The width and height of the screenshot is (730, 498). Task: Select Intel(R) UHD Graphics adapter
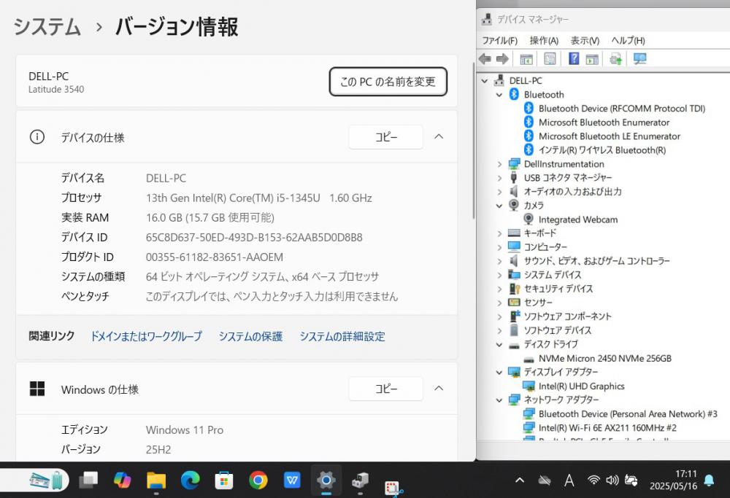(581, 386)
